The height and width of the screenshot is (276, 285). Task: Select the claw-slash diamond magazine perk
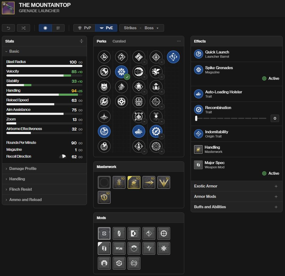121,86
